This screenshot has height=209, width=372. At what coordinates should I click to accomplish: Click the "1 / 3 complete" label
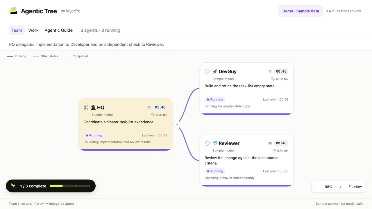33,186
